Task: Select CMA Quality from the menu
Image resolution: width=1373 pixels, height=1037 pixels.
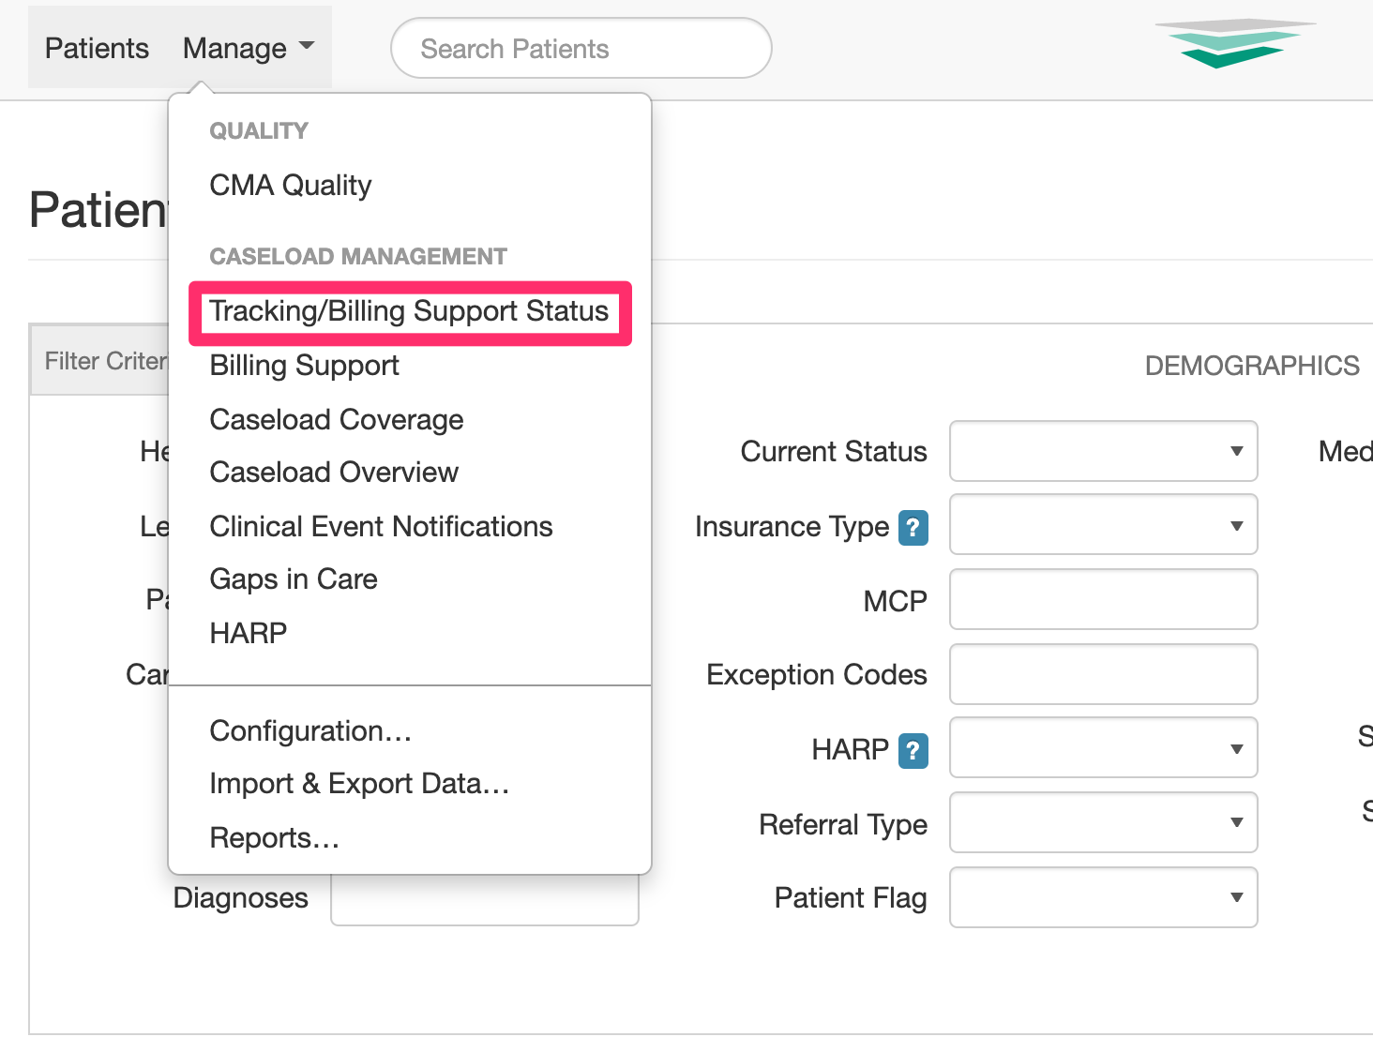Action: [290, 185]
